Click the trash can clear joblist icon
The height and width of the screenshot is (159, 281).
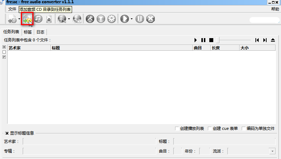pyautogui.click(x=49, y=19)
